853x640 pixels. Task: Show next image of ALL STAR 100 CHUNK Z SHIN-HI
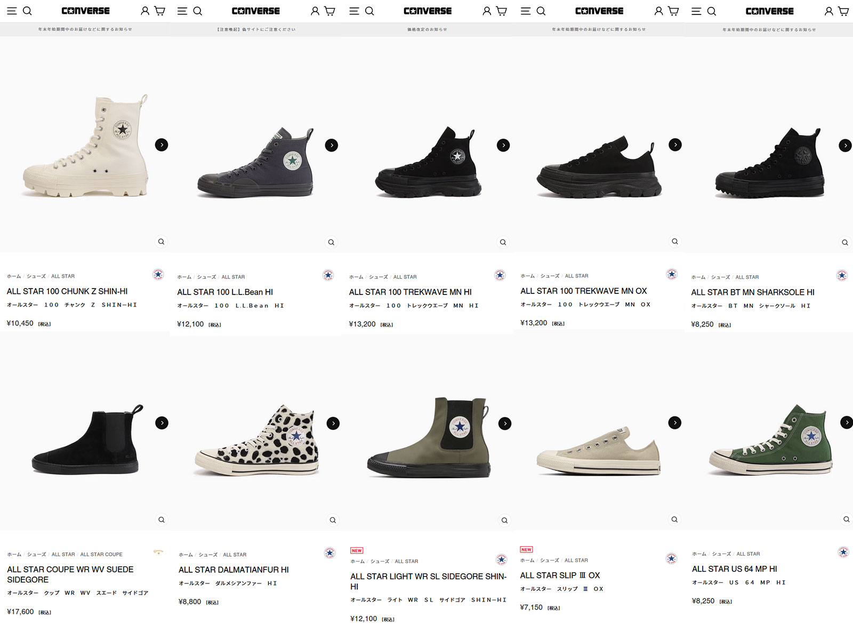point(162,145)
